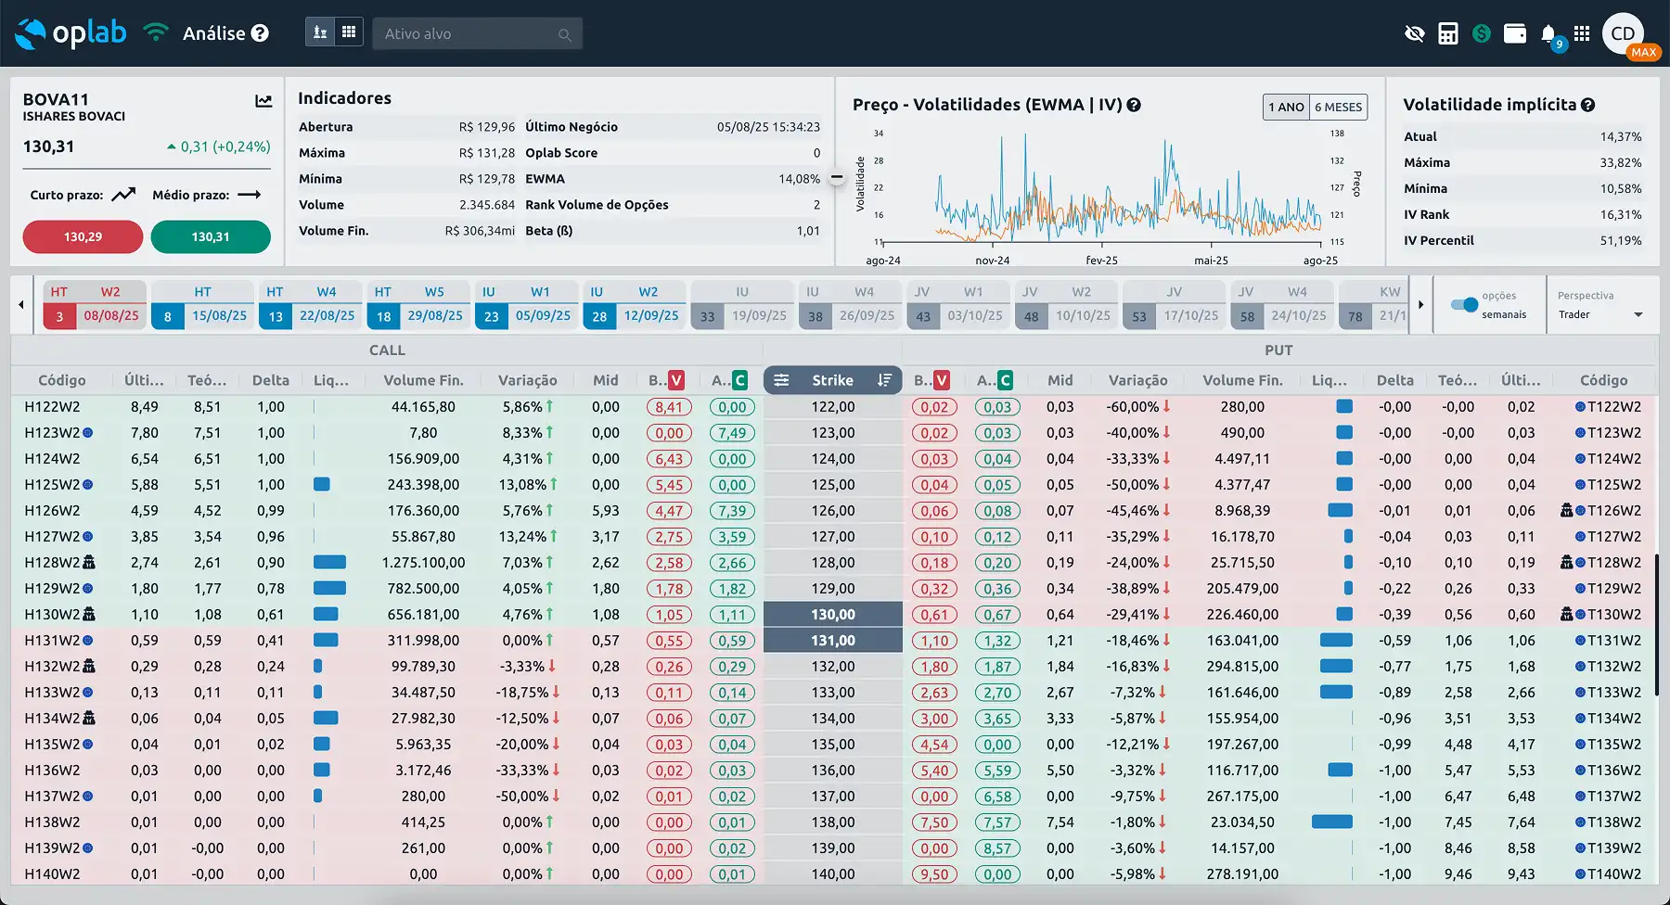This screenshot has width=1670, height=905.
Task: Open help for Volatilidade implícita
Action: [x=1587, y=105]
